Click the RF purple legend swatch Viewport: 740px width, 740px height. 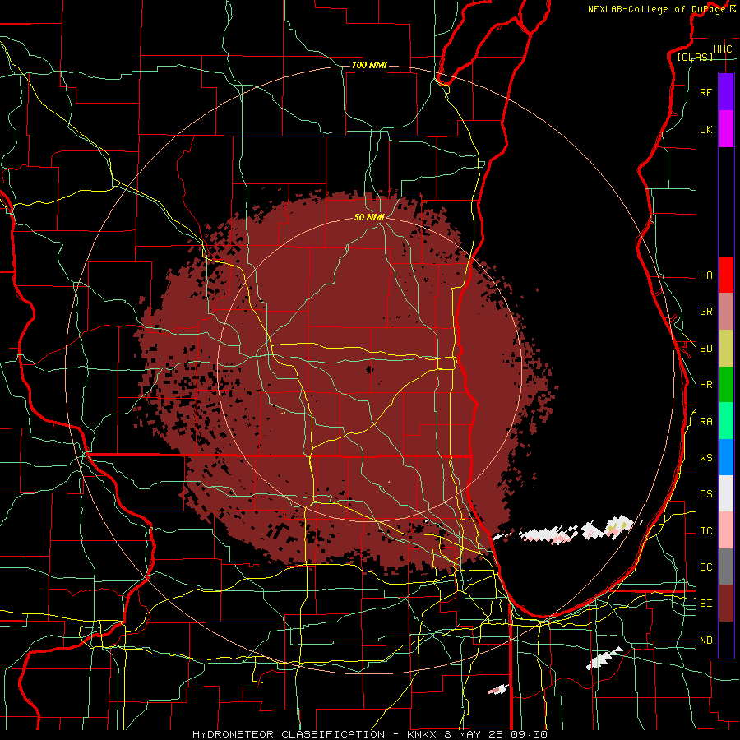[x=726, y=92]
